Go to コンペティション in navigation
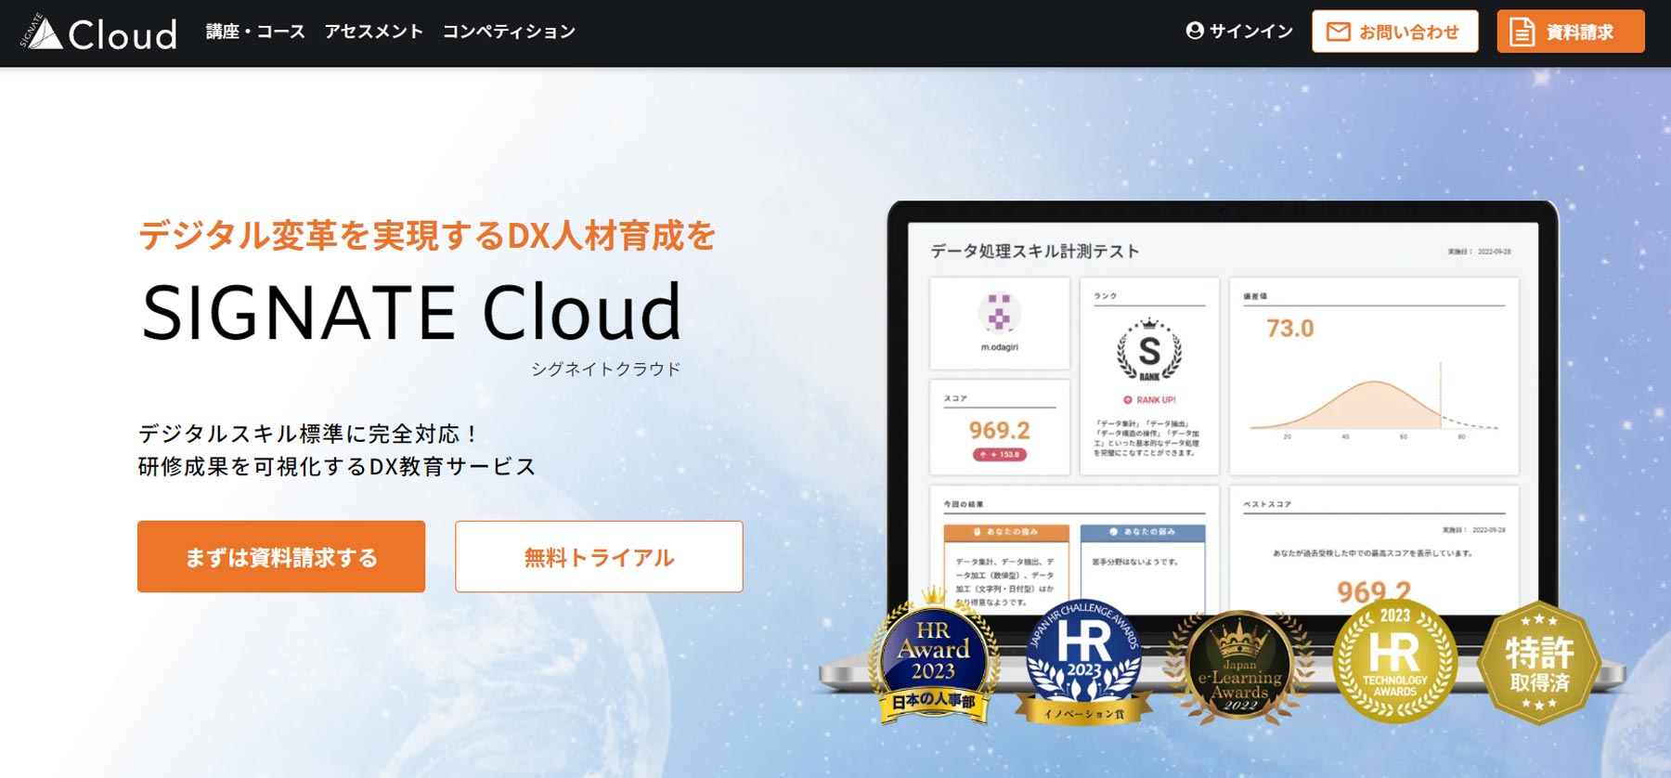Viewport: 1671px width, 778px height. coord(509,32)
